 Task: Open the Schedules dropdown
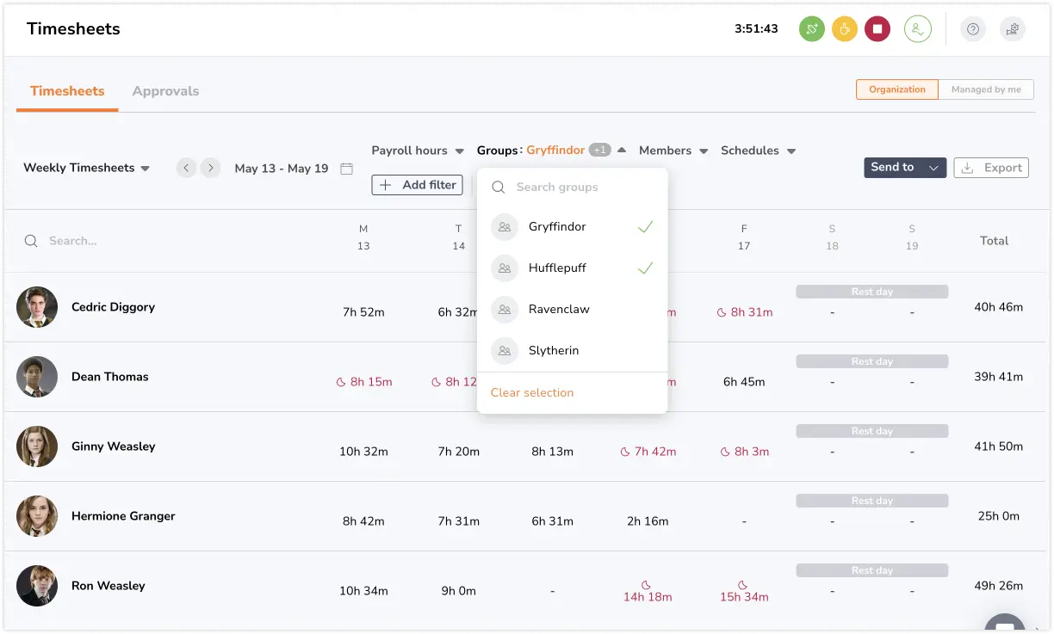pos(757,151)
